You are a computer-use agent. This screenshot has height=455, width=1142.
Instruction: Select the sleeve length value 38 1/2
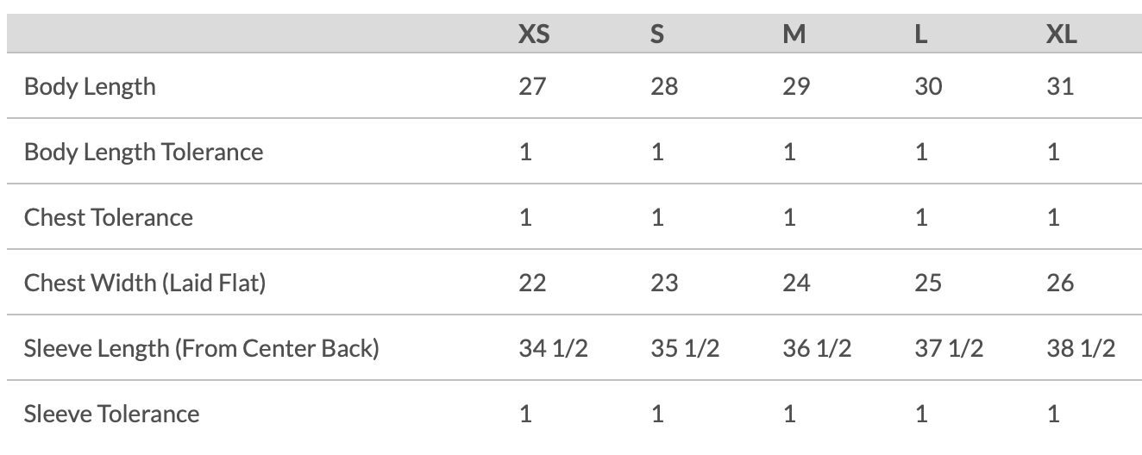point(1080,348)
